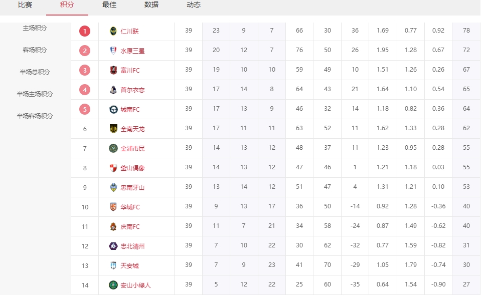Image resolution: width=483 pixels, height=298 pixels.
Task: Open the 天安城 team link
Action: point(129,265)
